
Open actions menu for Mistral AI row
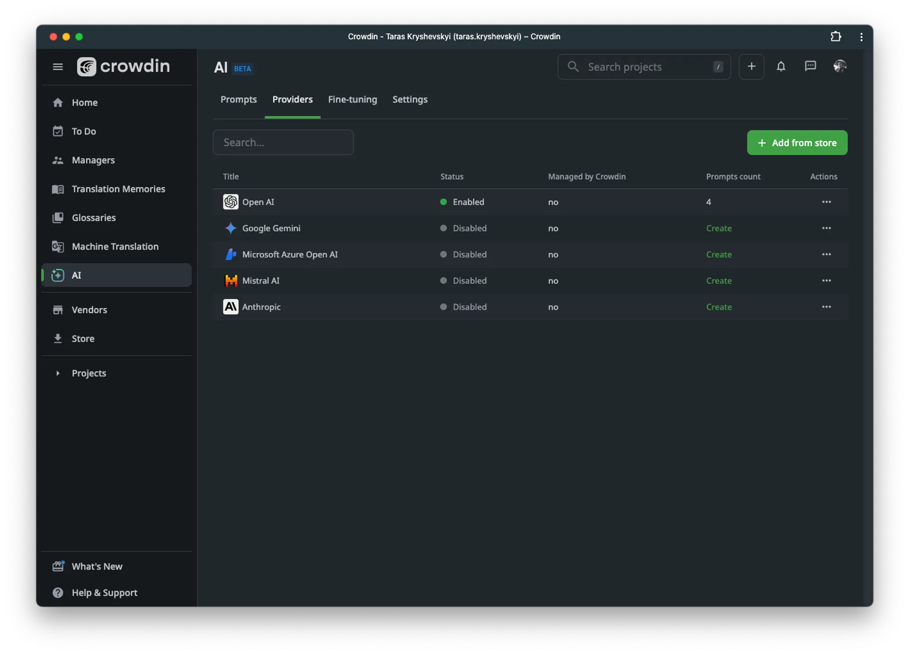pyautogui.click(x=827, y=281)
